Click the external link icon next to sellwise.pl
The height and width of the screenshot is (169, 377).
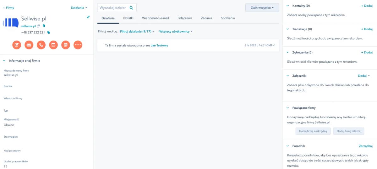[38, 26]
